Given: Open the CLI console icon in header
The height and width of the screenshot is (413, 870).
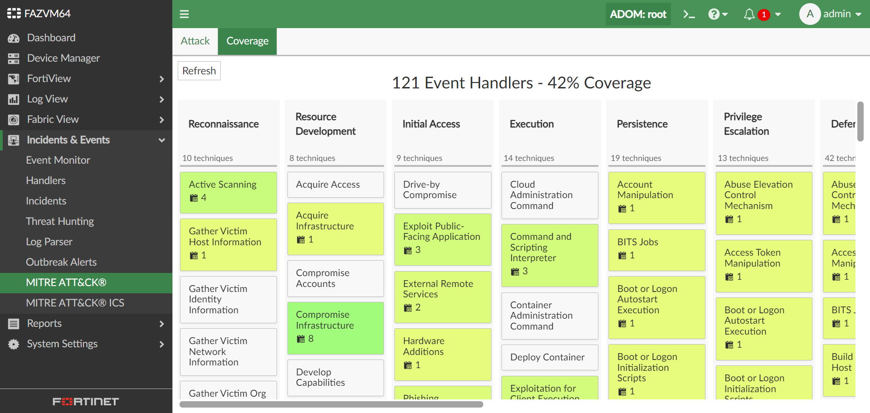Looking at the screenshot, I should pos(689,15).
